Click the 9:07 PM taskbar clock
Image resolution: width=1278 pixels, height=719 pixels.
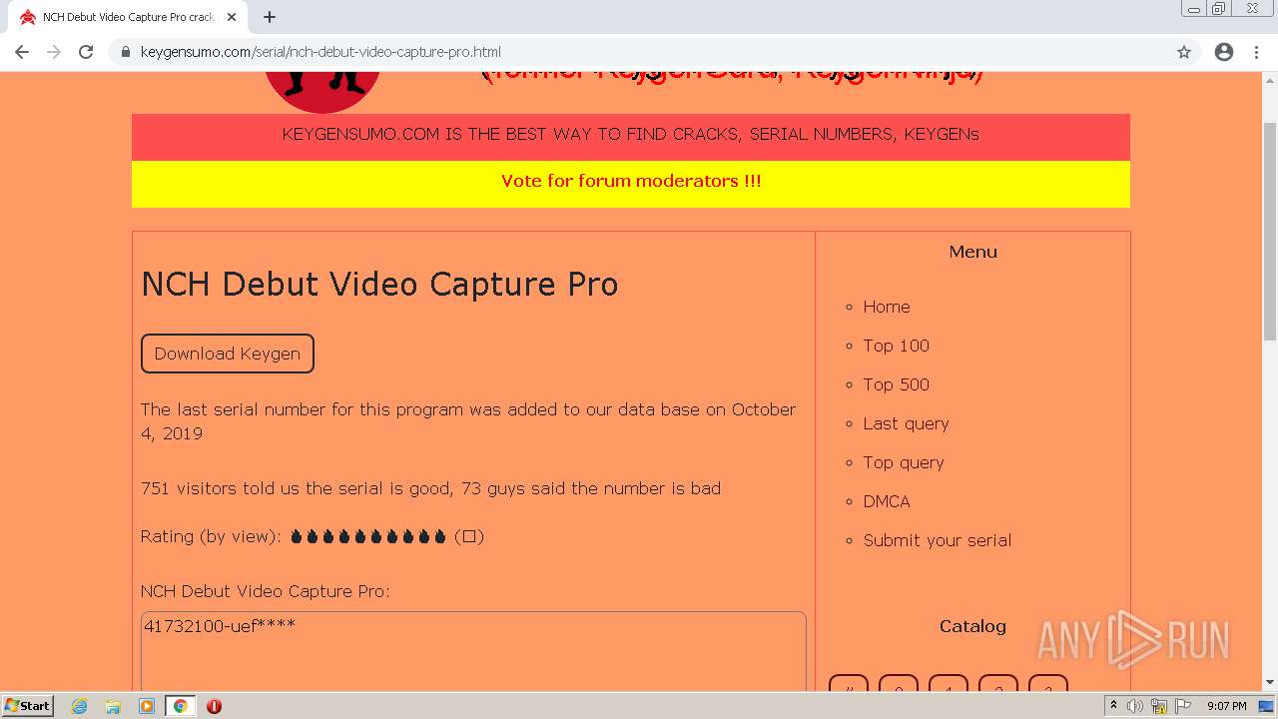(1226, 706)
